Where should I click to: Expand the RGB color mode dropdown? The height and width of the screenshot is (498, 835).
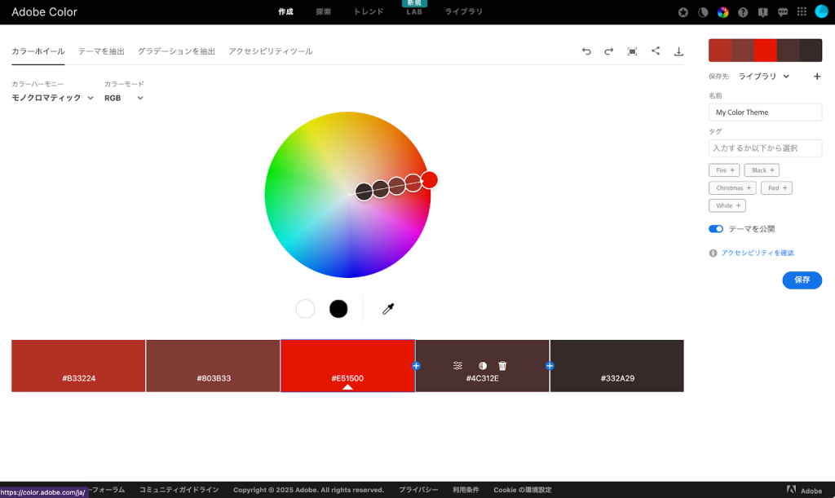tap(124, 98)
